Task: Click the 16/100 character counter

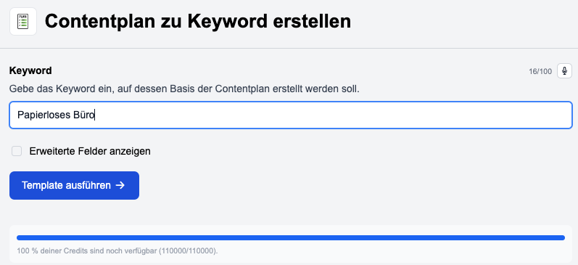Action: 540,72
